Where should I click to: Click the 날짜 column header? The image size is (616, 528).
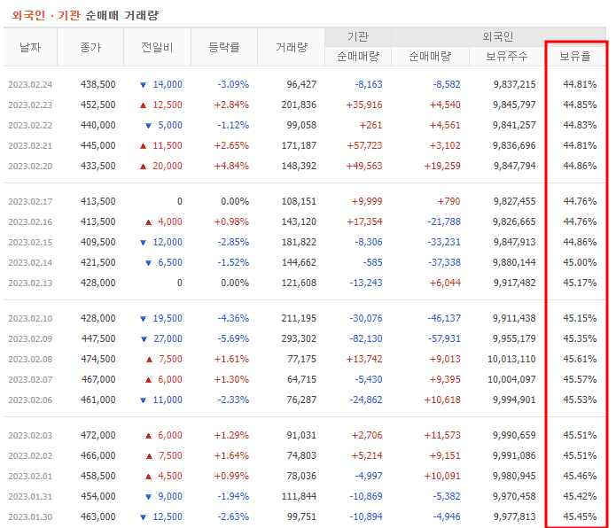click(x=30, y=47)
